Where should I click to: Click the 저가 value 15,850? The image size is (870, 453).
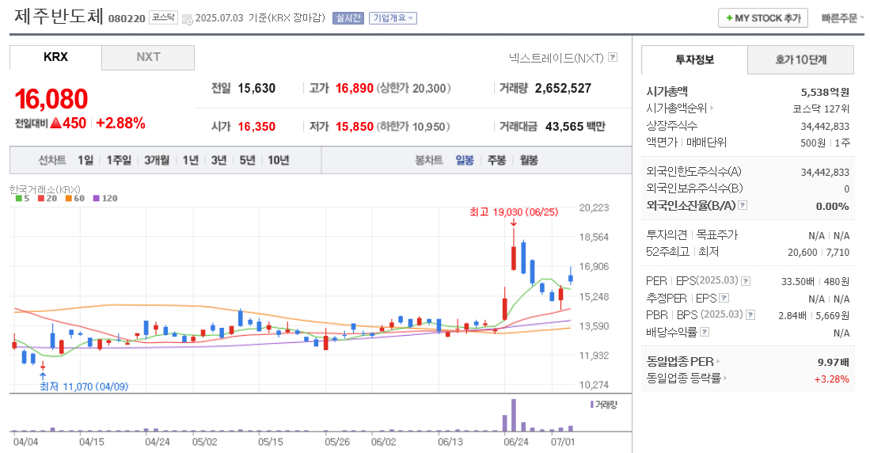pos(354,127)
